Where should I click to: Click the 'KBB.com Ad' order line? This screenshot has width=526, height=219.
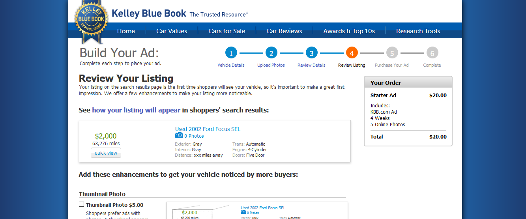tap(384, 112)
